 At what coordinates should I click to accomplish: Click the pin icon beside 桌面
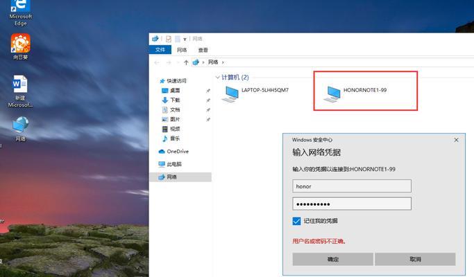coord(208,91)
